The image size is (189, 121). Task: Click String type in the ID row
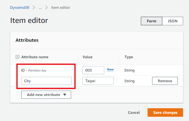[129, 70]
